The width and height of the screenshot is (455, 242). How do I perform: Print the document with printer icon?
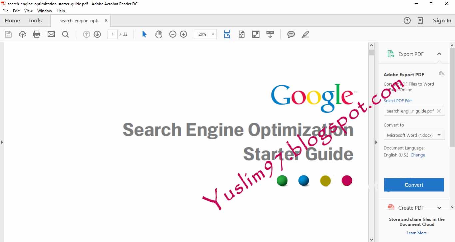tap(37, 34)
